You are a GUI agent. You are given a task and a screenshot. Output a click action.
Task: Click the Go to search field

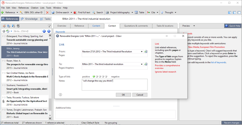click(x=28, y=31)
